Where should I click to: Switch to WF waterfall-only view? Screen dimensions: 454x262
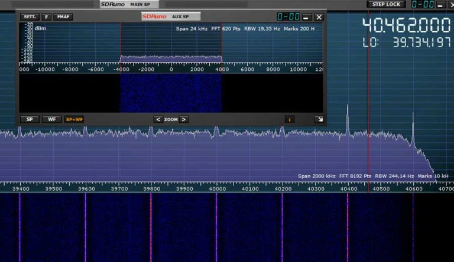(x=52, y=119)
